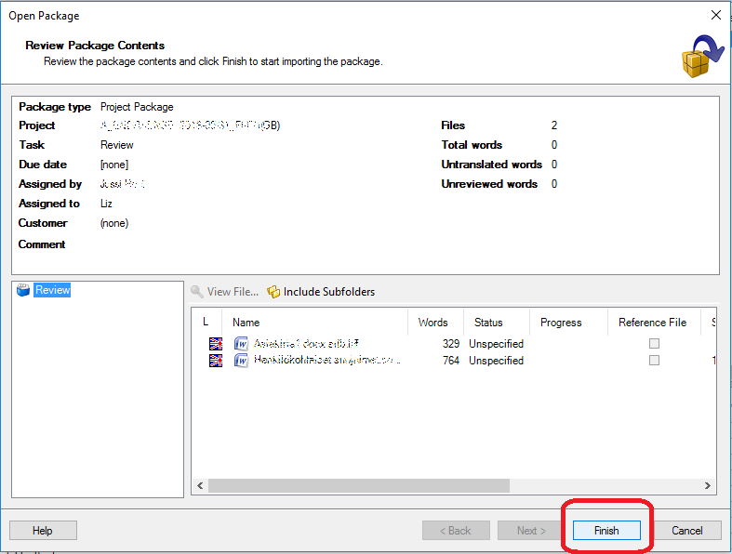
Task: Click the Reference File column header
Action: pos(652,323)
